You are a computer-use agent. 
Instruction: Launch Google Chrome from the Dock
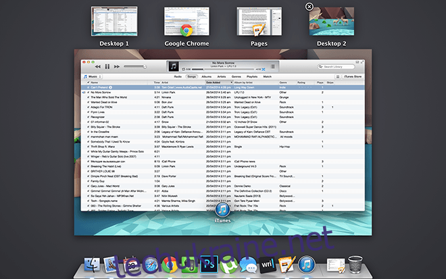170,265
